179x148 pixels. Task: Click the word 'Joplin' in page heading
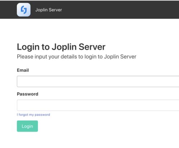64,47
